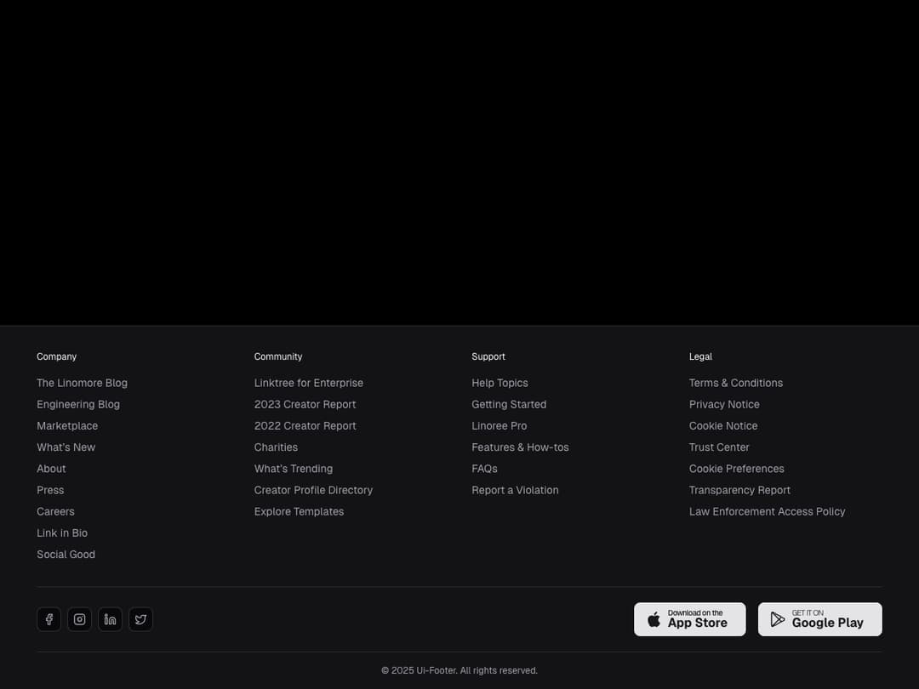The image size is (919, 689).
Task: Open Features & How-tos link
Action: point(521,447)
